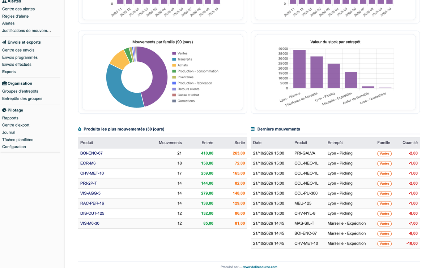Toggle Casse et rebut legend entry
Viewport: 434px width, 268px height.
tap(186, 95)
